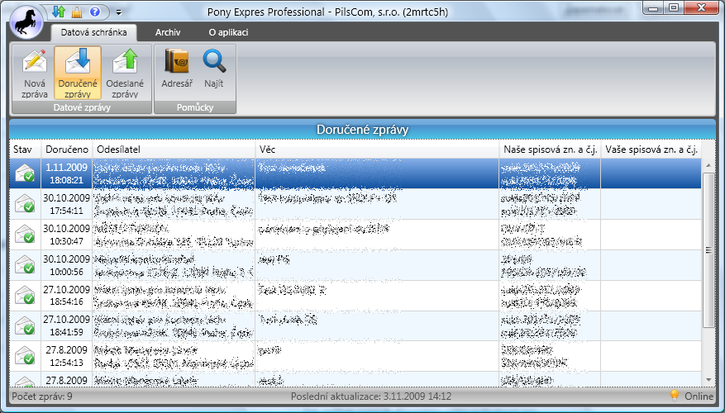Expand the quick access toolbar customize arrow
The width and height of the screenshot is (725, 413).
(x=119, y=12)
